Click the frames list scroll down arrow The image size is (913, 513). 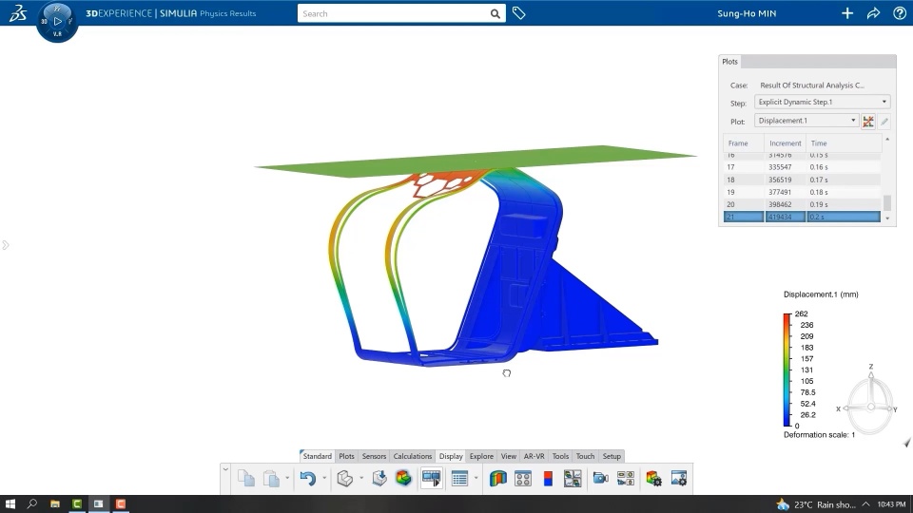887,218
